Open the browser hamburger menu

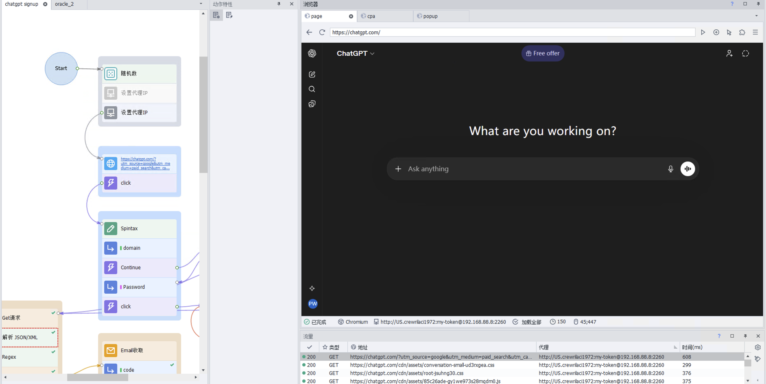(x=755, y=32)
